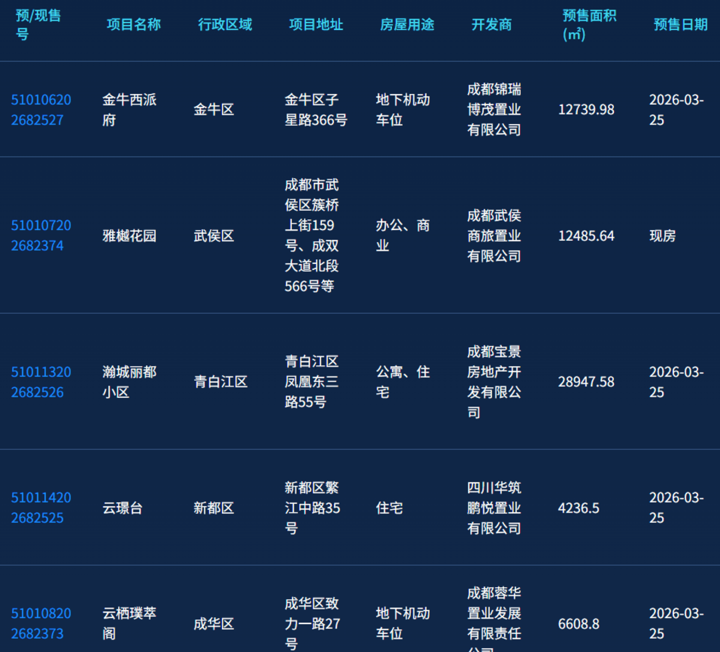Select the 云璟台 project name cell
720x652 pixels.
point(123,508)
